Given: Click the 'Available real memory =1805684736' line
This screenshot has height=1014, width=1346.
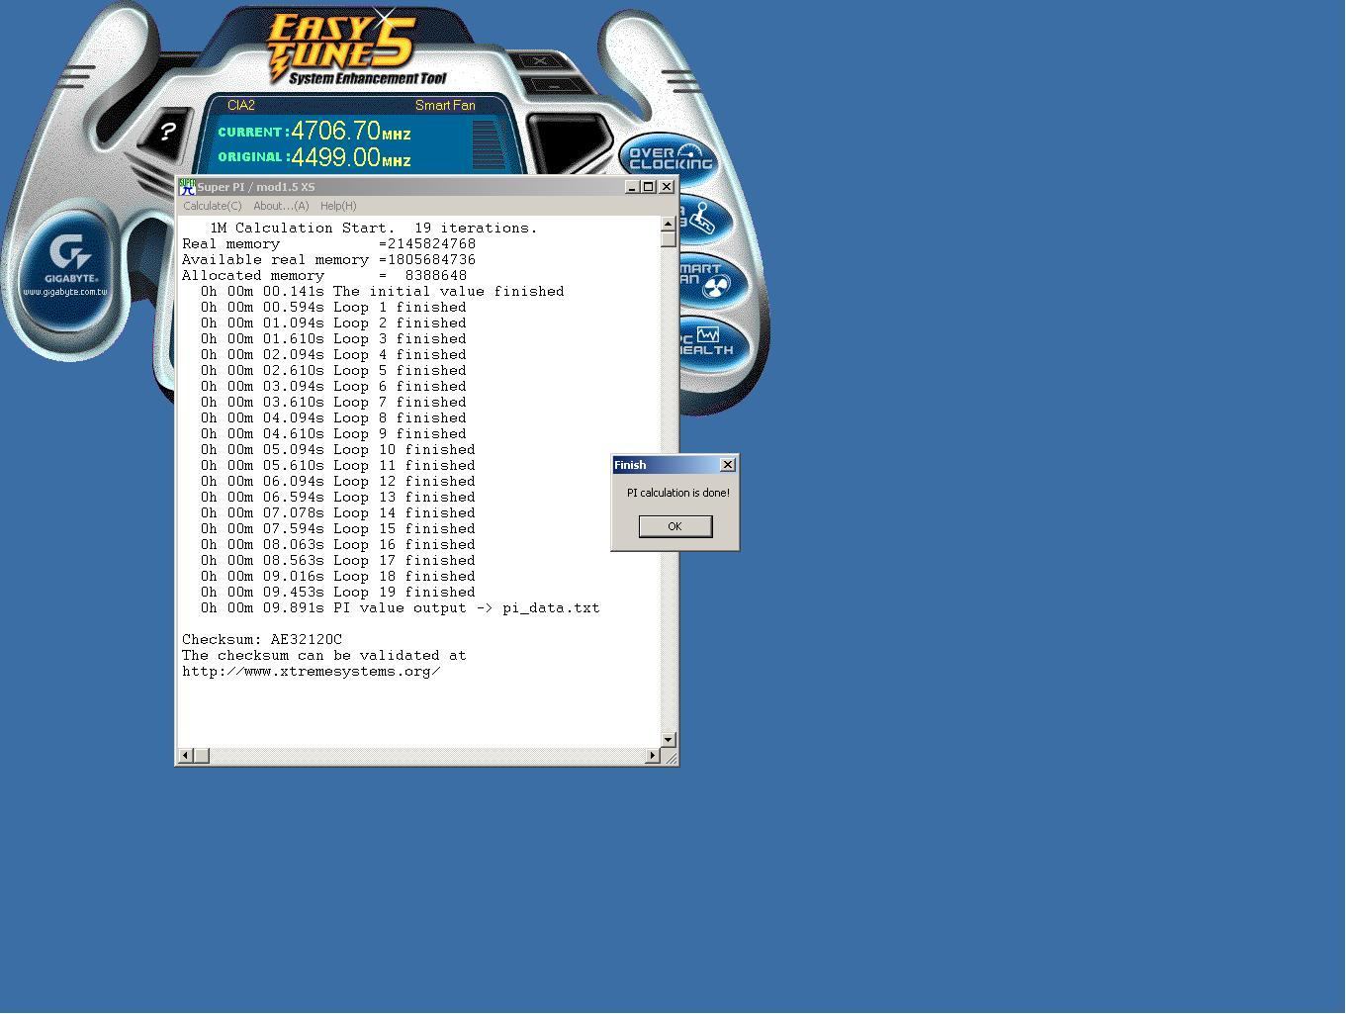Looking at the screenshot, I should (x=329, y=260).
